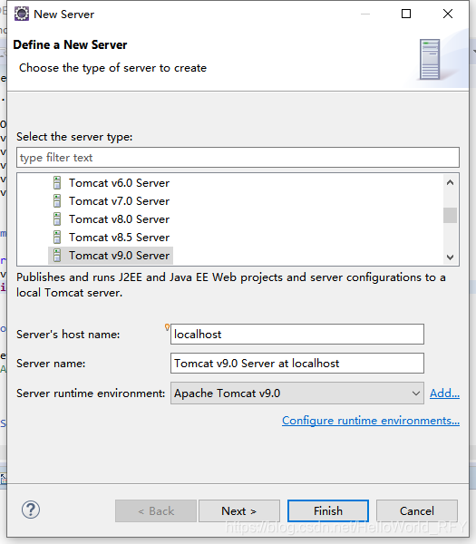Open the Server runtime environment dropdown
Image resolution: width=476 pixels, height=544 pixels.
coord(297,393)
